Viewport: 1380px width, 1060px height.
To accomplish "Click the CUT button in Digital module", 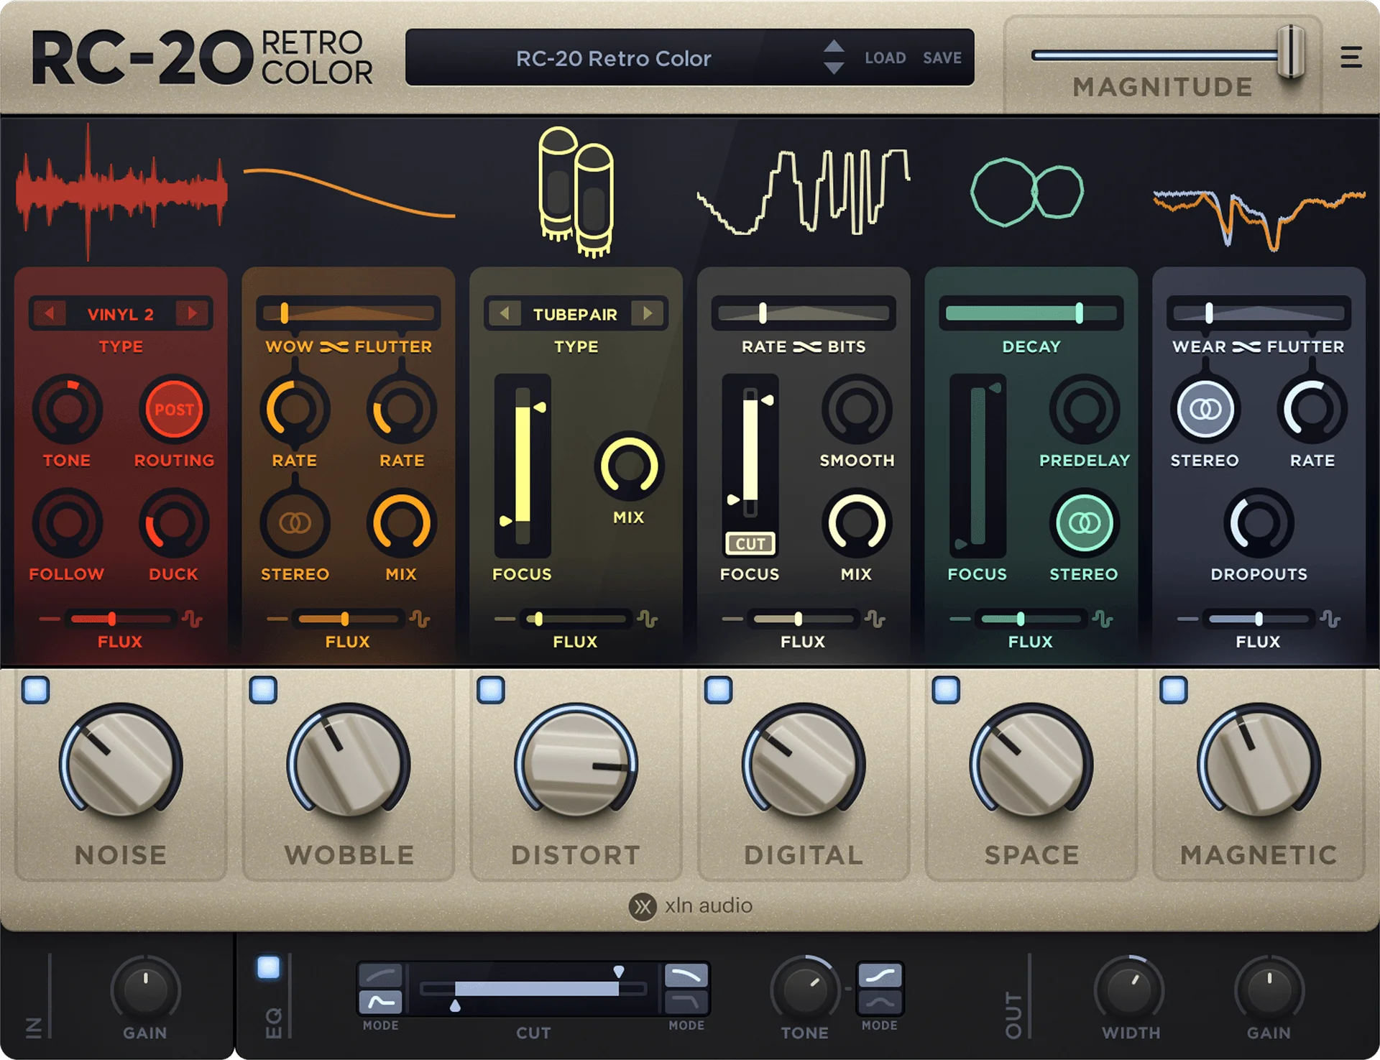I will tap(750, 544).
